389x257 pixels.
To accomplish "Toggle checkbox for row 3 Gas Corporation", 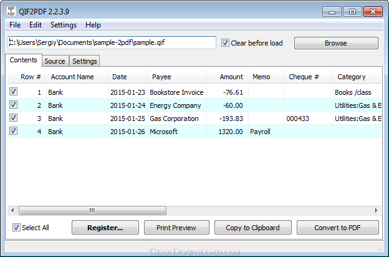I will coord(13,117).
